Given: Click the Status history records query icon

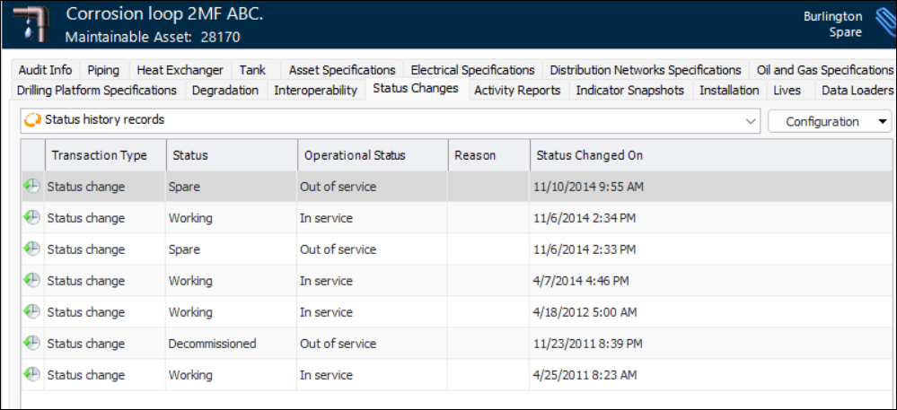Looking at the screenshot, I should (32, 120).
